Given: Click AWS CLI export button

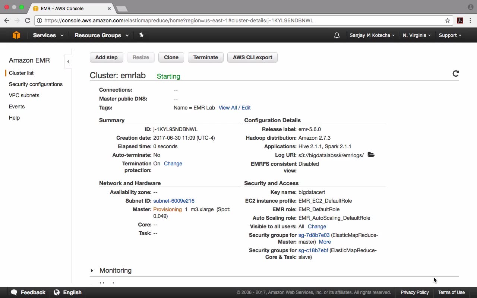Looking at the screenshot, I should (252, 57).
